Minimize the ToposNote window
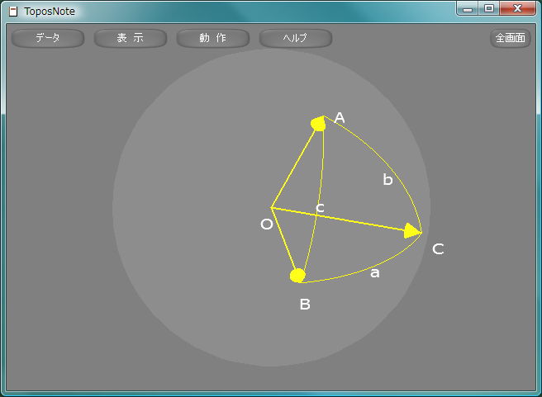The width and height of the screenshot is (542, 397). pyautogui.click(x=468, y=8)
